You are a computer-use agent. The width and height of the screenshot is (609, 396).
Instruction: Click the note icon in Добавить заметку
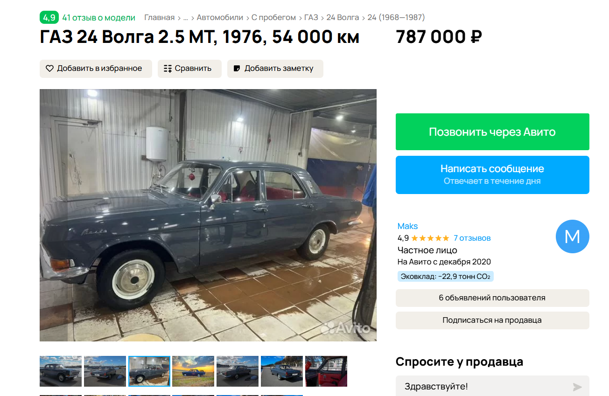pyautogui.click(x=237, y=69)
